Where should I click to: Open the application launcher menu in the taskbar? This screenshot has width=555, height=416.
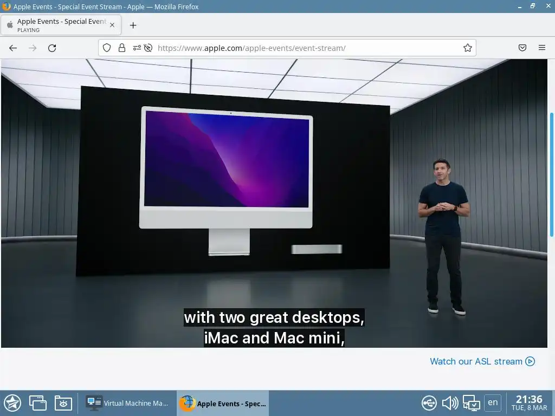(12, 403)
